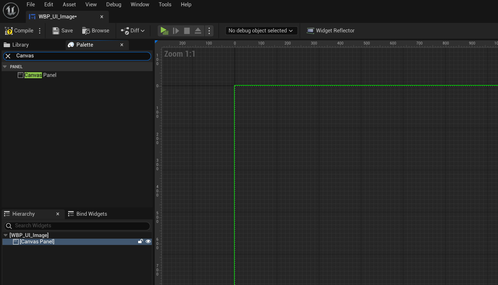498x285 pixels.
Task: Click the Unreal Engine logo icon
Action: [x=11, y=11]
